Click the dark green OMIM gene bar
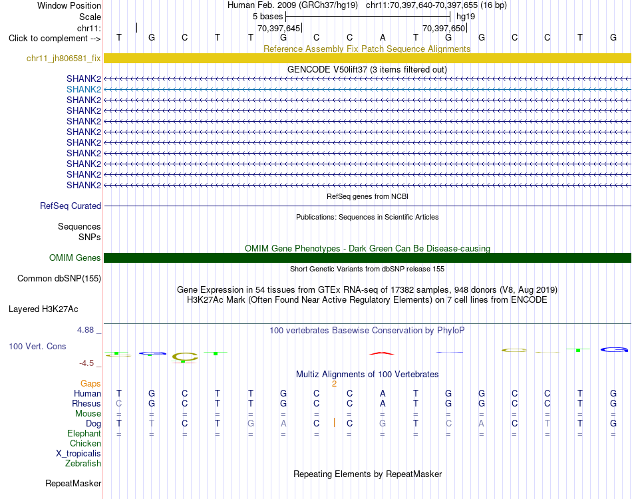632x499 pixels. pyautogui.click(x=367, y=258)
